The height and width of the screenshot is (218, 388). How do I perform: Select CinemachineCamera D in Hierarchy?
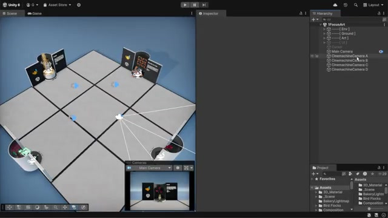(349, 70)
